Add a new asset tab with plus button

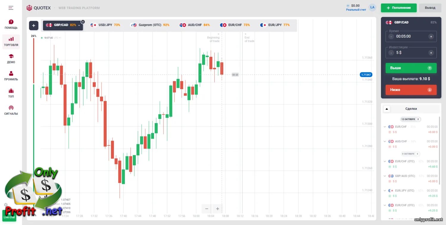point(34,26)
